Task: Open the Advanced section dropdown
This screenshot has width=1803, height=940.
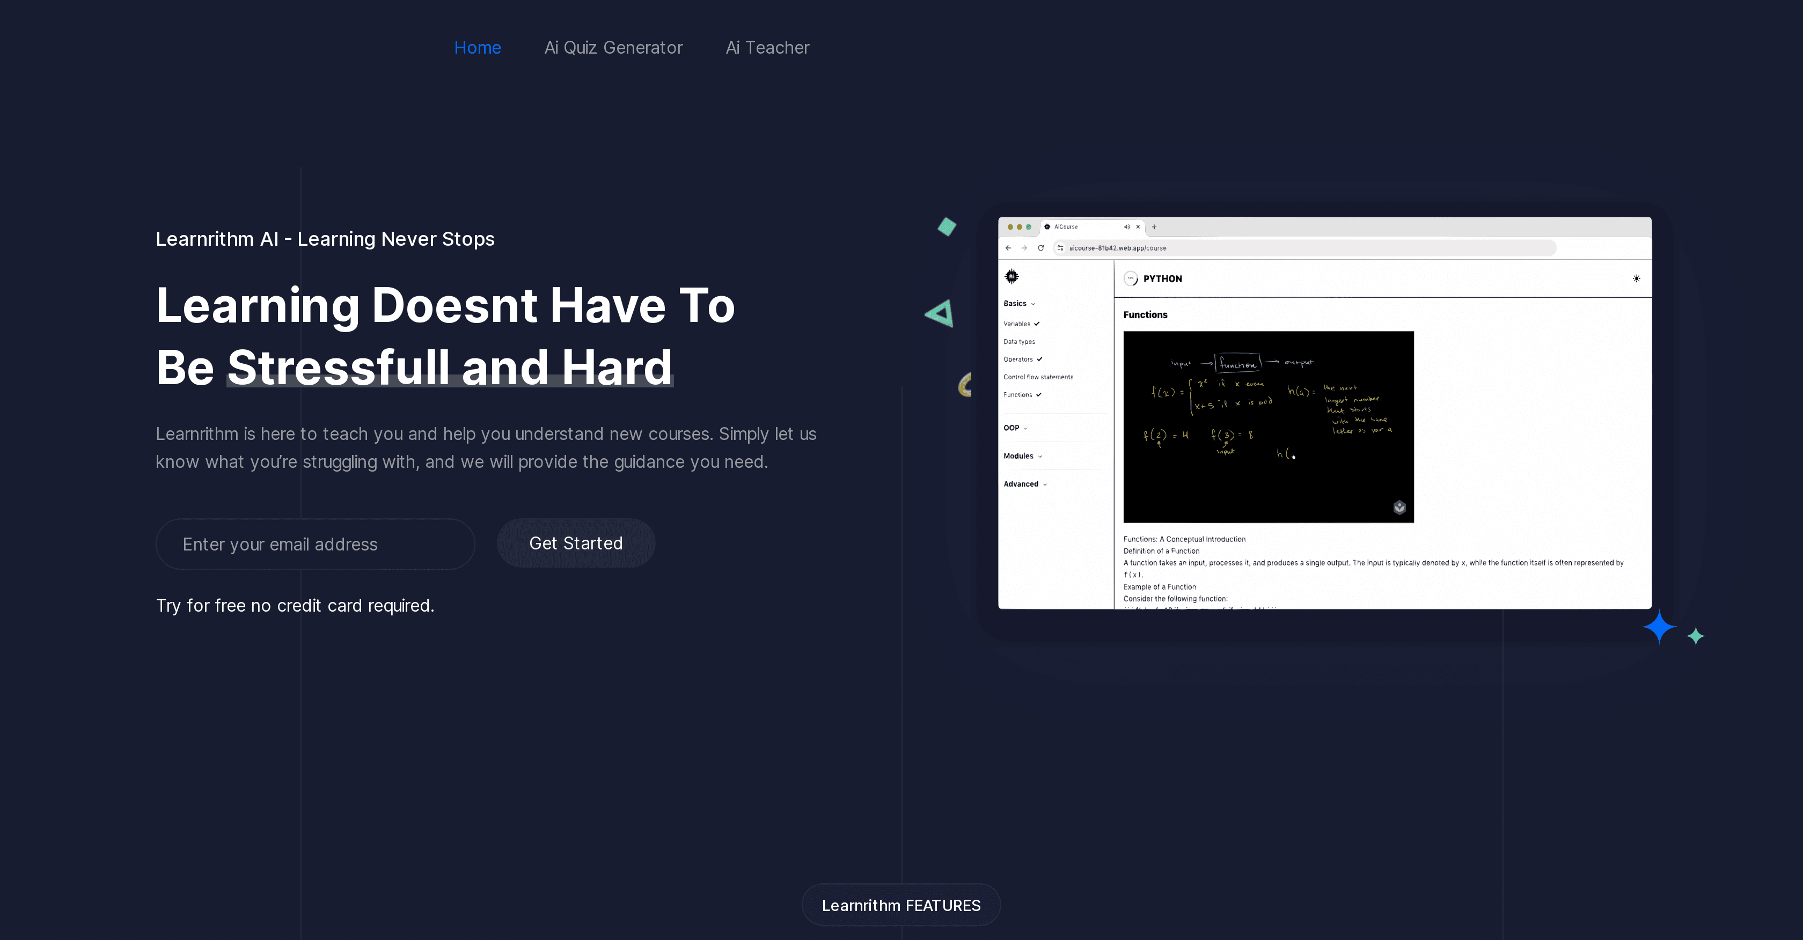Action: (1045, 484)
